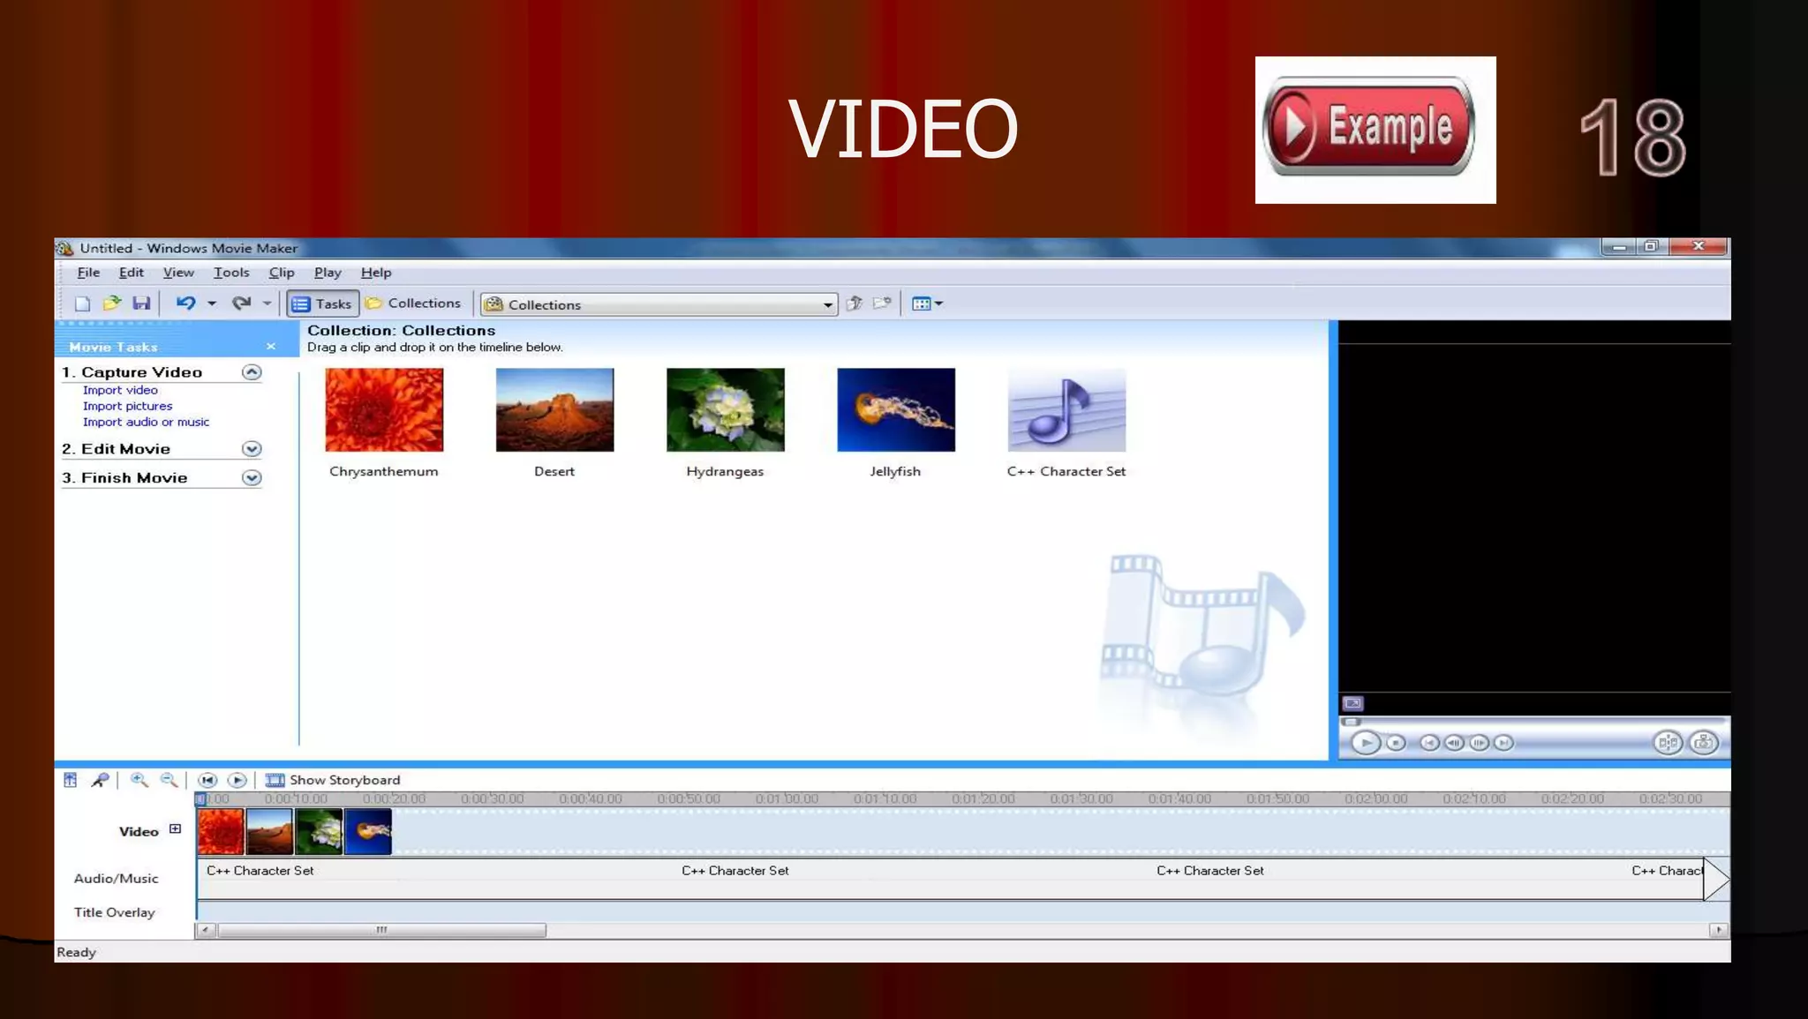
Task: Expand the Finish Movie section
Action: point(252,478)
